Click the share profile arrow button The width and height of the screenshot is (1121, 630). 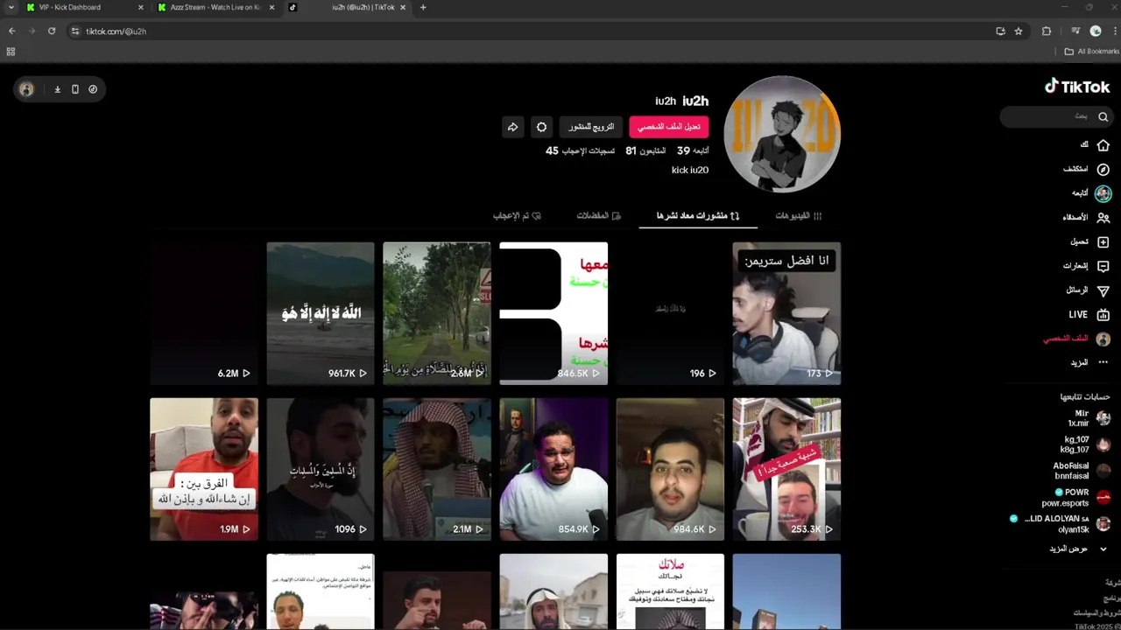(x=512, y=127)
